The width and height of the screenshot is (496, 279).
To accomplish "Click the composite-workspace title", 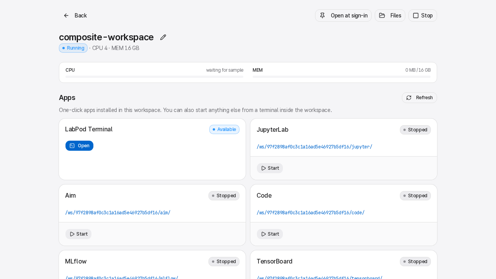I will [x=106, y=37].
